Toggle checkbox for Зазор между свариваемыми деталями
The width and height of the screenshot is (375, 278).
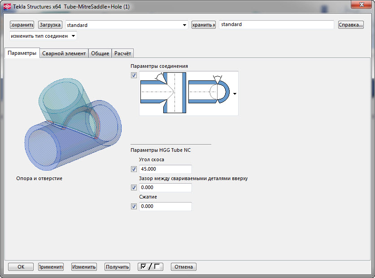coord(134,188)
